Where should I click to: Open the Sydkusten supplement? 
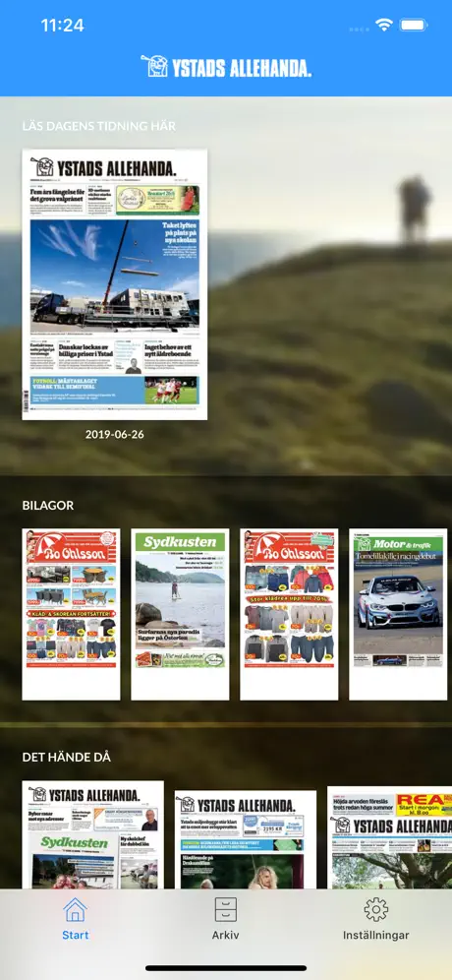coord(180,614)
